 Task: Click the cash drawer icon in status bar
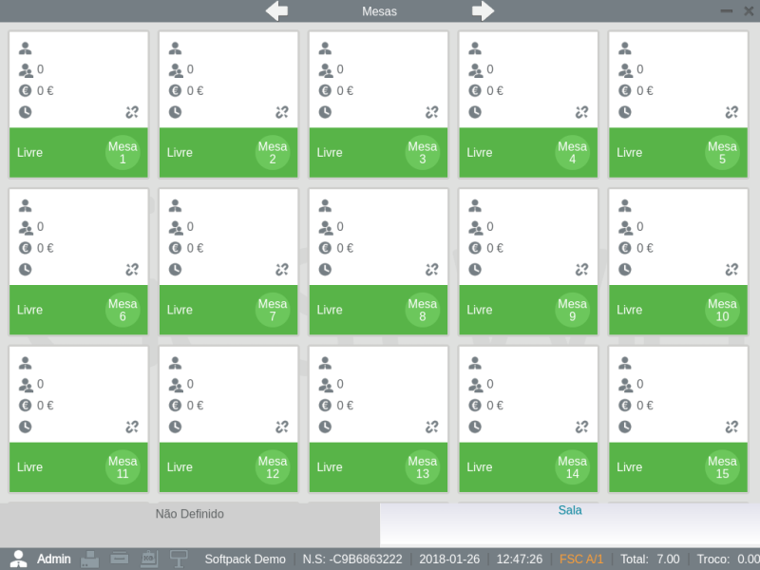(x=120, y=559)
